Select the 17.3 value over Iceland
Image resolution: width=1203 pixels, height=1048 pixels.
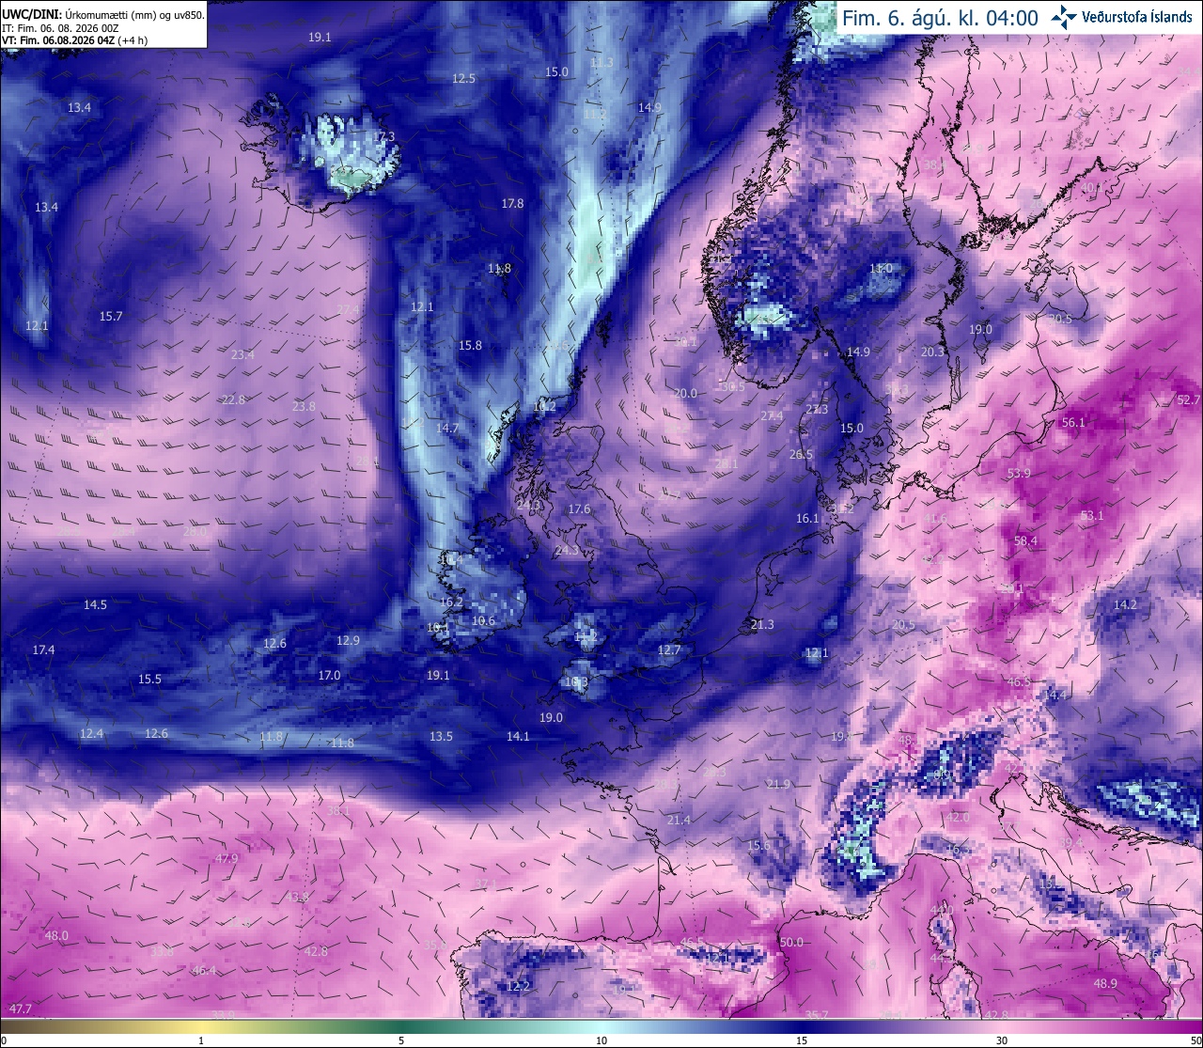(x=383, y=137)
